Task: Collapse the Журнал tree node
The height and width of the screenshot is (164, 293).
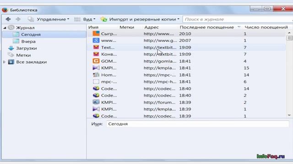Action: [x=5, y=28]
